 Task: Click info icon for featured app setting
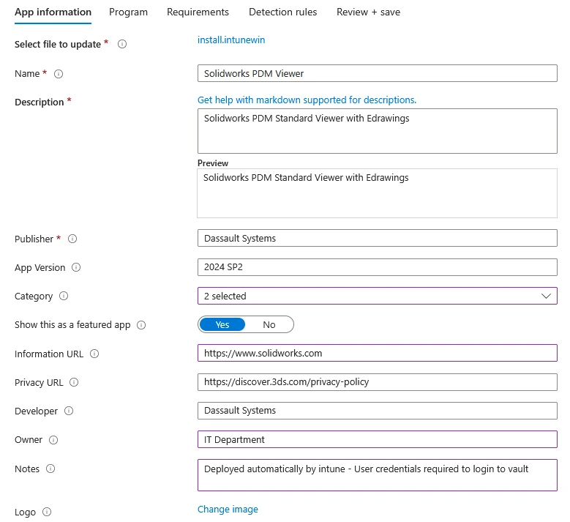(141, 325)
